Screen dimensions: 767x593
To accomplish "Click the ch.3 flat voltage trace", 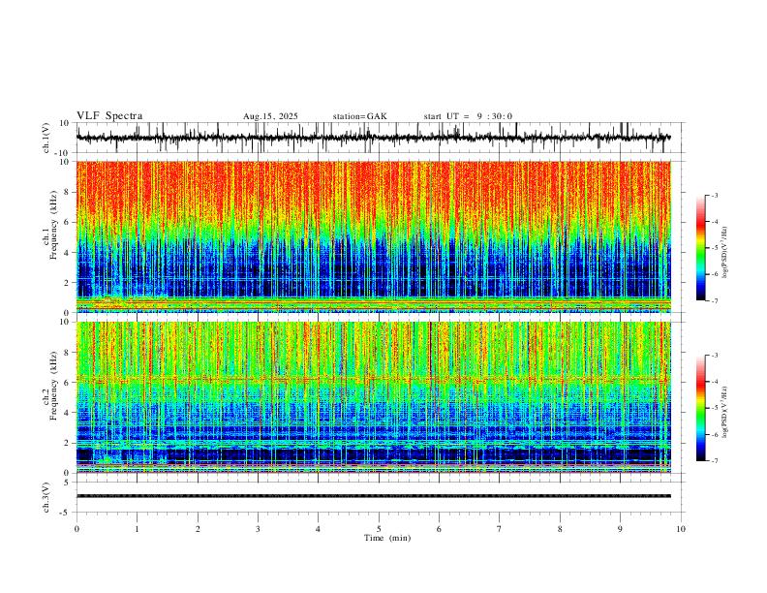I will point(374,496).
